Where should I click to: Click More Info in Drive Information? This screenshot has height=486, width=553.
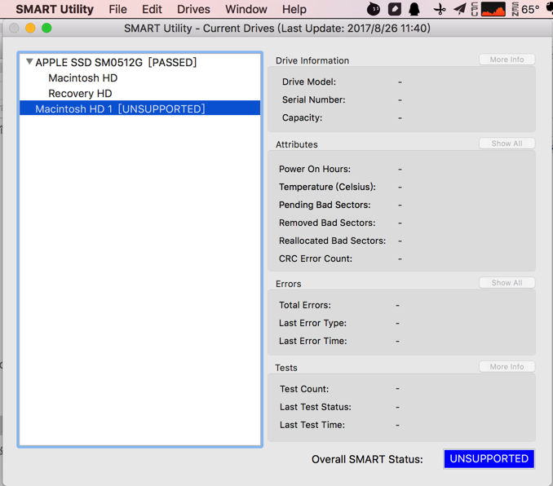[507, 60]
